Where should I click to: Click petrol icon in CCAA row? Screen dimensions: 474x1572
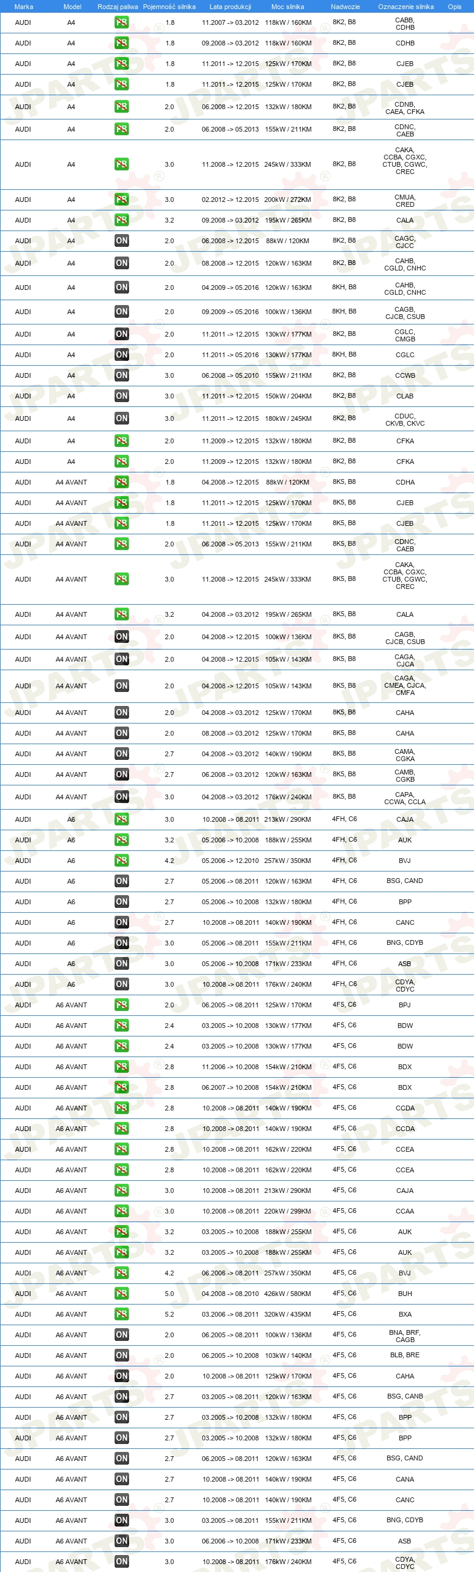point(121,1211)
